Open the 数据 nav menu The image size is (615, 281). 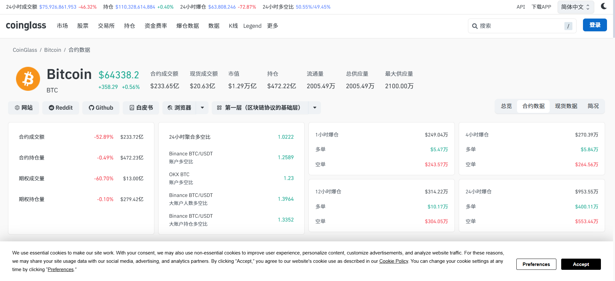coord(214,26)
